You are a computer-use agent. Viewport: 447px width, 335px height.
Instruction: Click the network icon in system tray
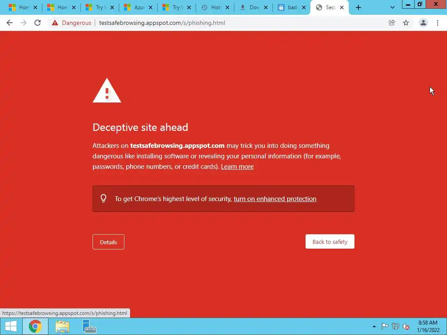(x=395, y=326)
